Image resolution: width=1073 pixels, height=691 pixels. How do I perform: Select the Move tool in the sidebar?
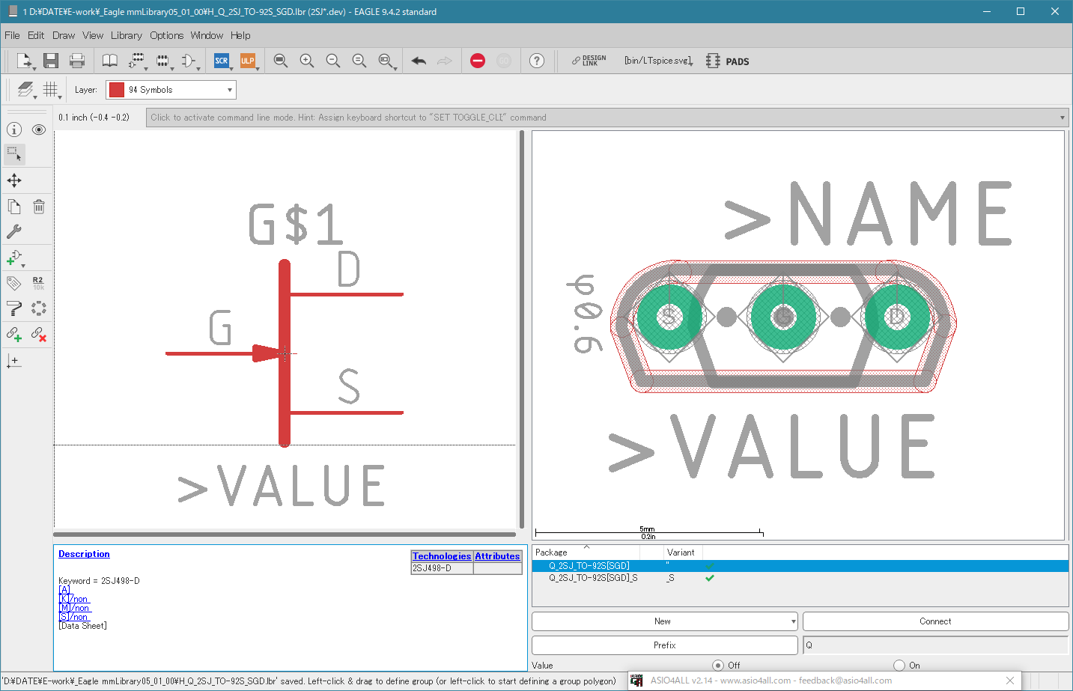point(14,180)
